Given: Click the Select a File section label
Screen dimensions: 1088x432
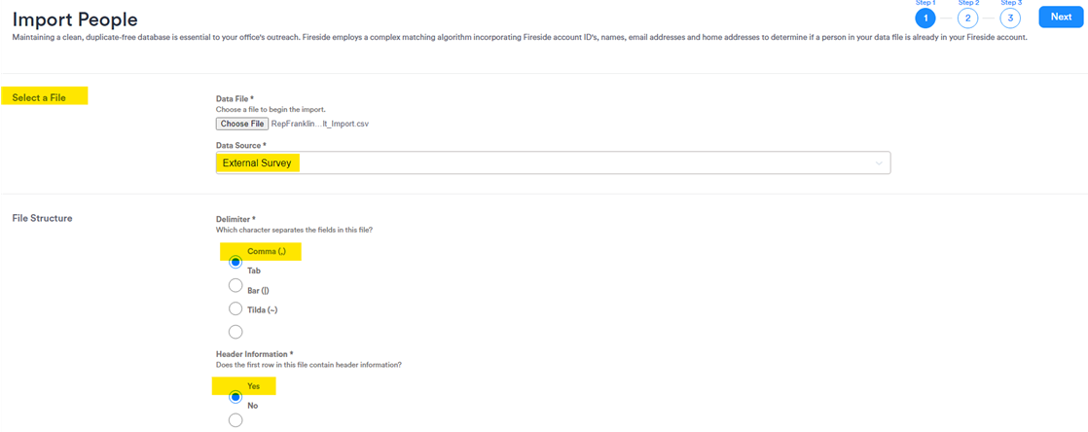Looking at the screenshot, I should [x=39, y=97].
